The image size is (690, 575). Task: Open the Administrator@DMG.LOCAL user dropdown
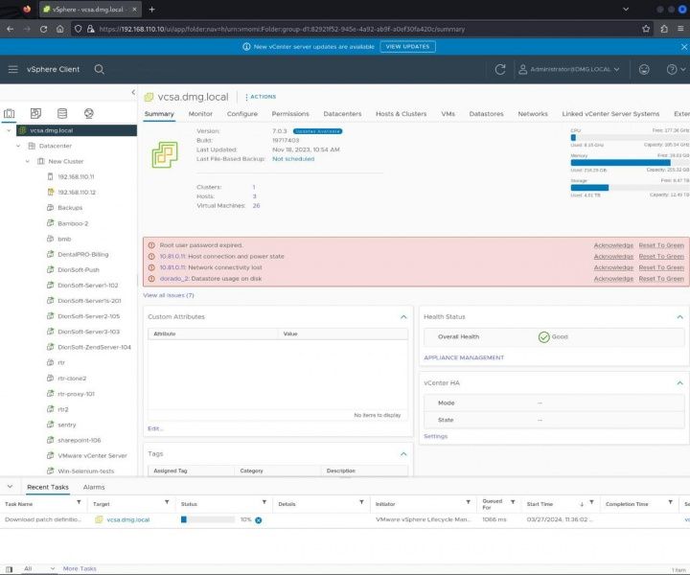click(x=568, y=69)
